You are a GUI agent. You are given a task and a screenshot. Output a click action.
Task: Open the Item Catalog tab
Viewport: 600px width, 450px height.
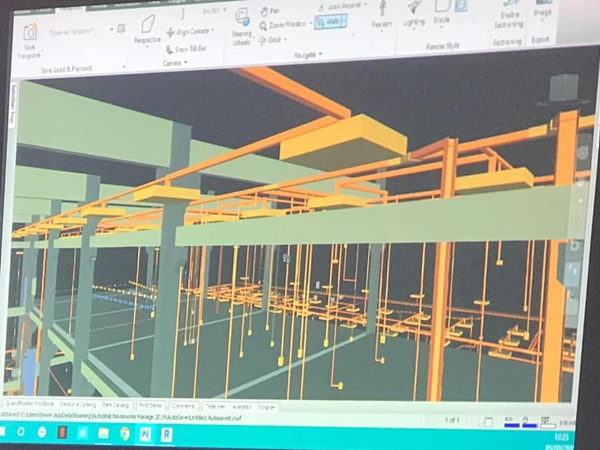point(116,405)
